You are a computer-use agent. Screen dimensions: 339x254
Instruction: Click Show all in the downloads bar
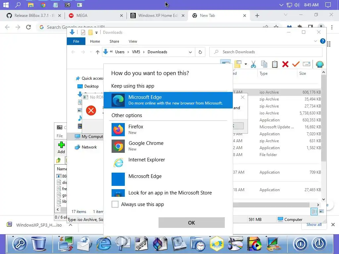click(314, 225)
